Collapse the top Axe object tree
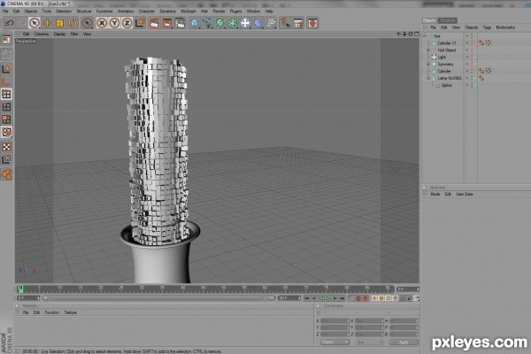The height and width of the screenshot is (354, 531). (x=425, y=36)
